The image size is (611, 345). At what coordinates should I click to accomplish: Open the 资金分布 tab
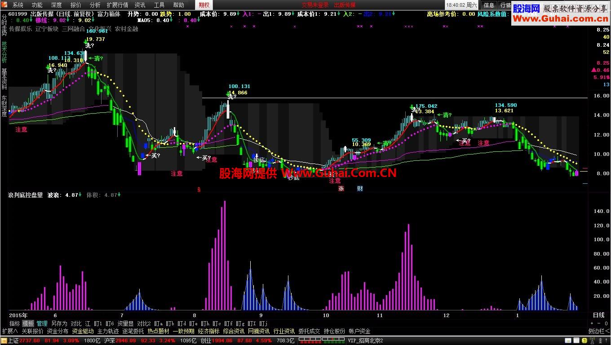(x=58, y=331)
